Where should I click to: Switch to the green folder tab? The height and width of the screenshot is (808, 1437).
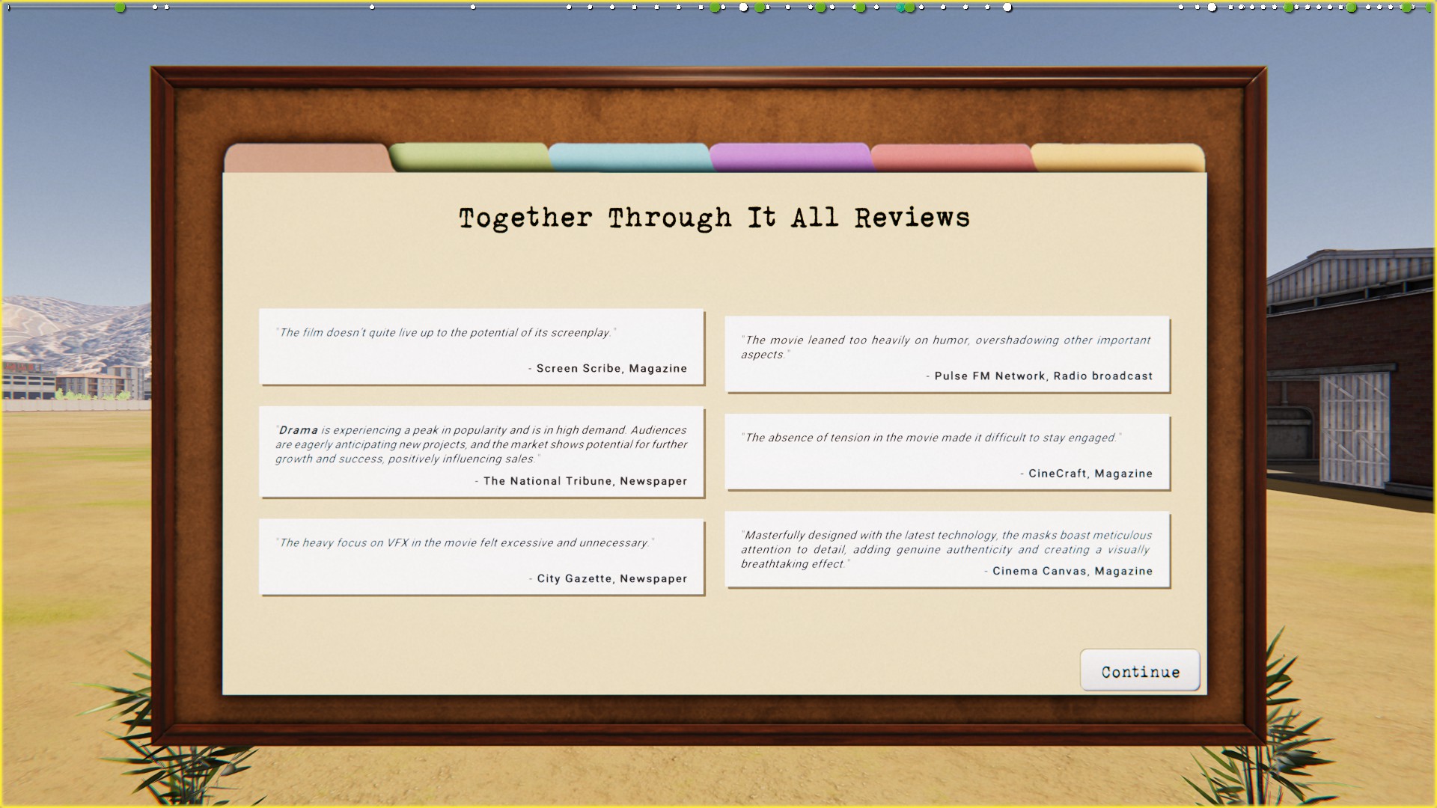click(x=469, y=157)
